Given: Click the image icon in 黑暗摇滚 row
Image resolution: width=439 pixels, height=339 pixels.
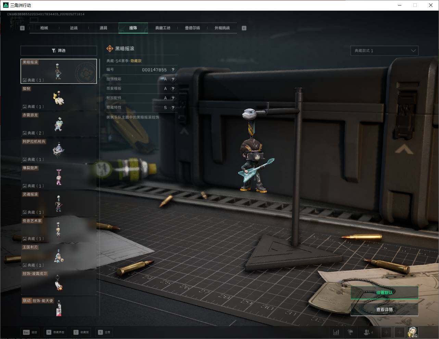Looking at the screenshot, I should click(25, 80).
